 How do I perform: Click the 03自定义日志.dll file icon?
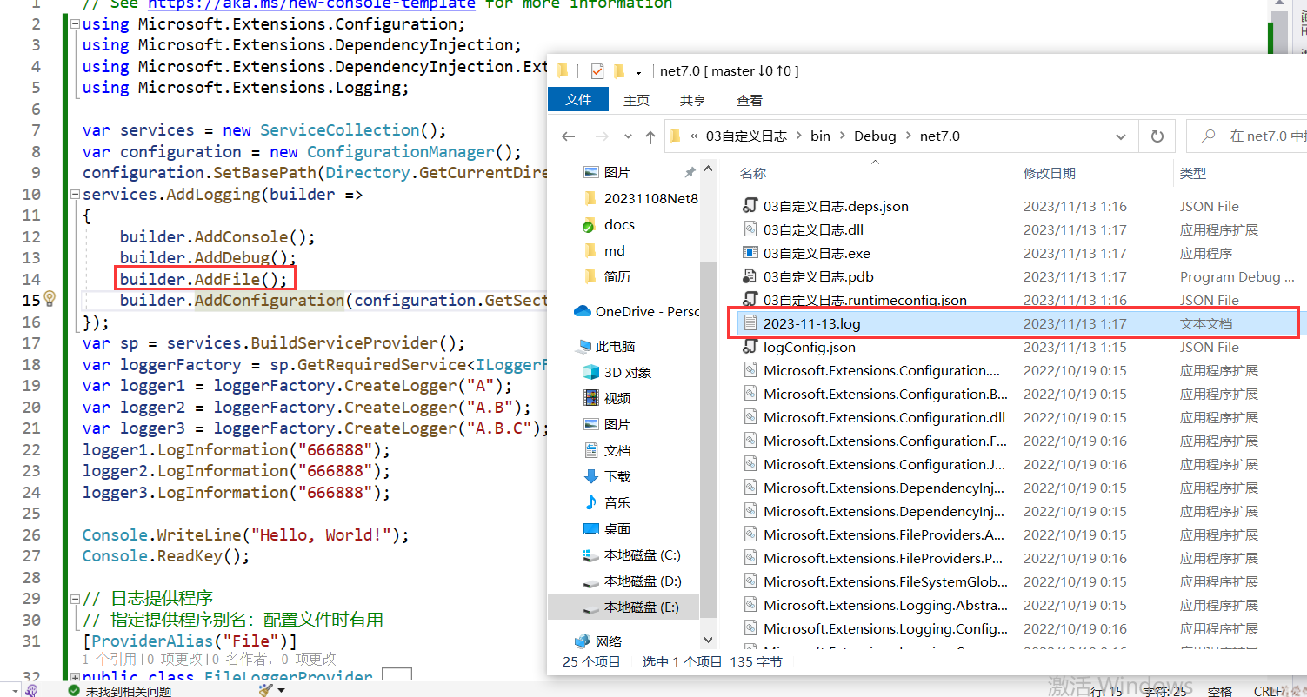pos(750,229)
